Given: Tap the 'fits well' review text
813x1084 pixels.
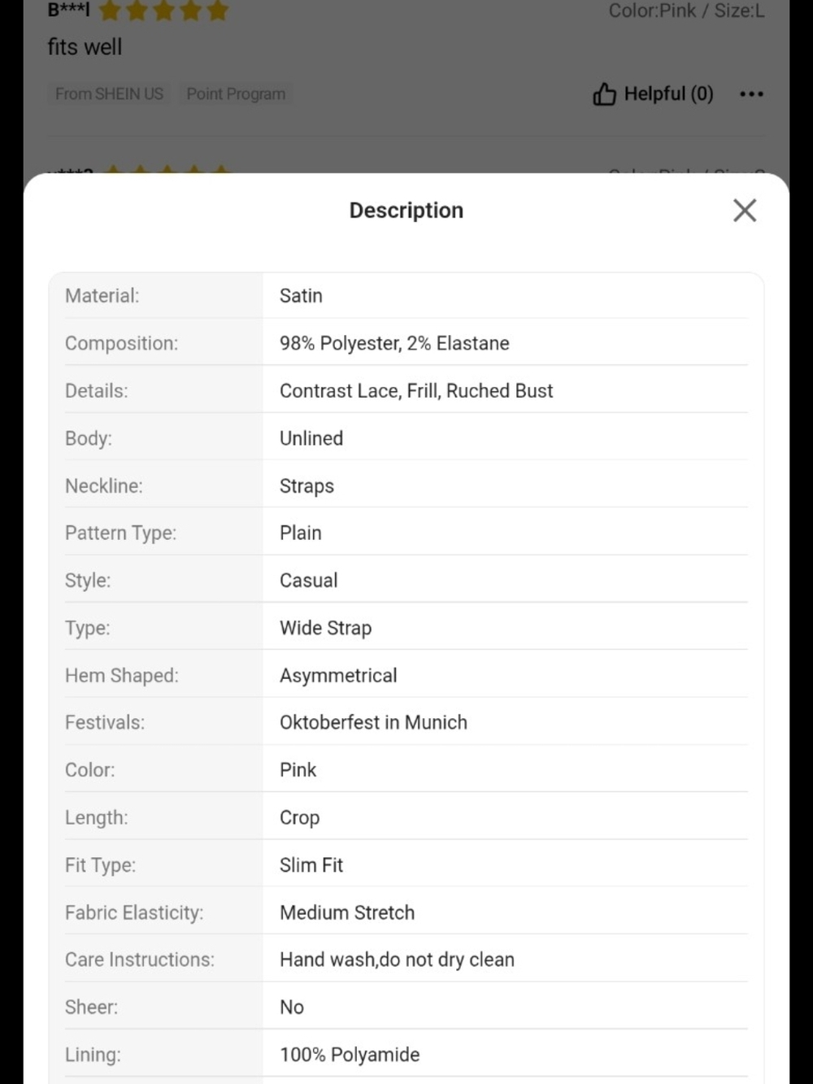Looking at the screenshot, I should pyautogui.click(x=85, y=47).
